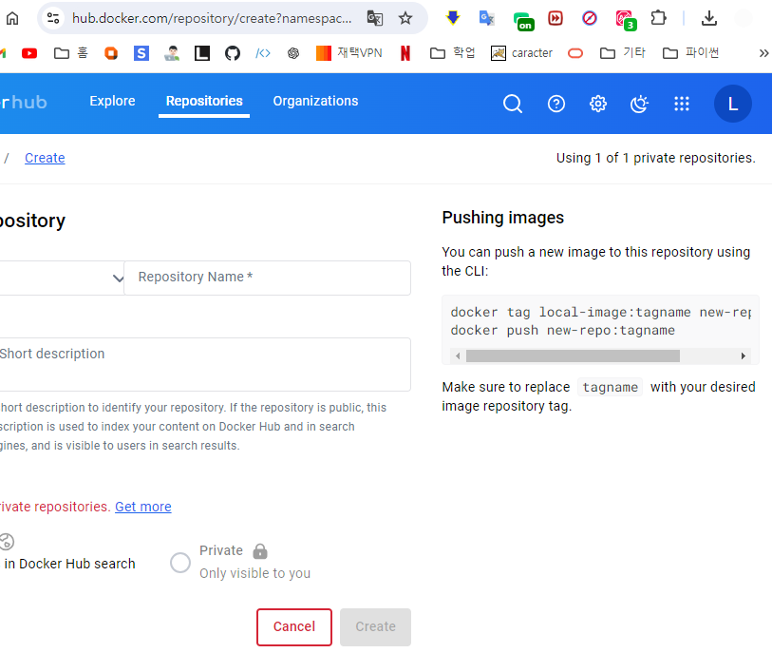Expand the namespace dropdown chevron
This screenshot has height=672, width=772.
(118, 278)
